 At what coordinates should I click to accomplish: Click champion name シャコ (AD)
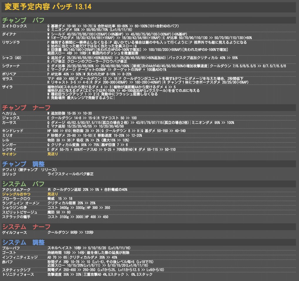pos(12,58)
